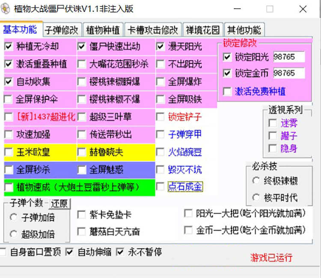Screen dimensions: 321x278
Task: Enable 赫鲁晓夫 checkbox
Action: pos(81,152)
